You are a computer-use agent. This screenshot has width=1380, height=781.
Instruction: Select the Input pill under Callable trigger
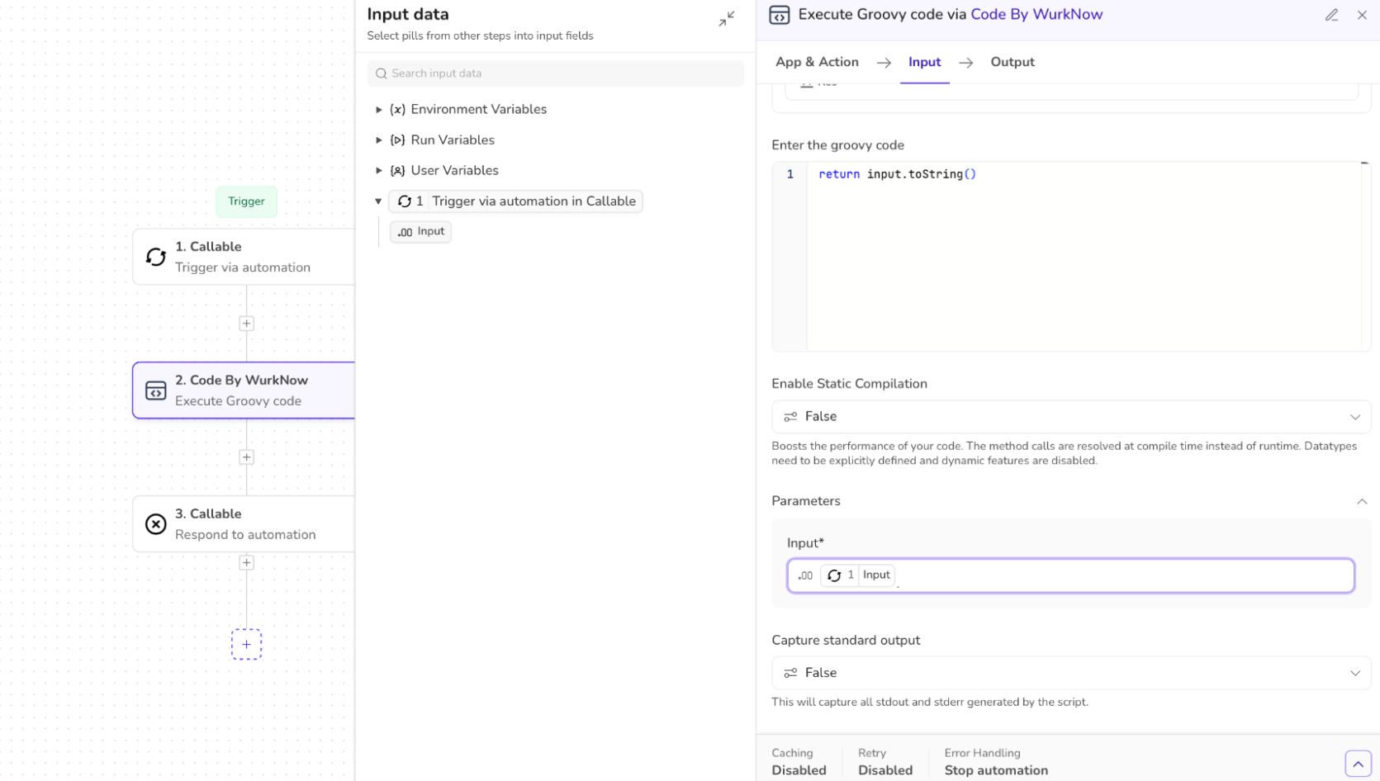[x=420, y=232]
